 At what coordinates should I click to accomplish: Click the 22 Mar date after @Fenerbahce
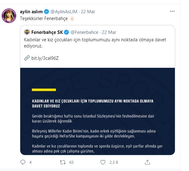point(108,32)
